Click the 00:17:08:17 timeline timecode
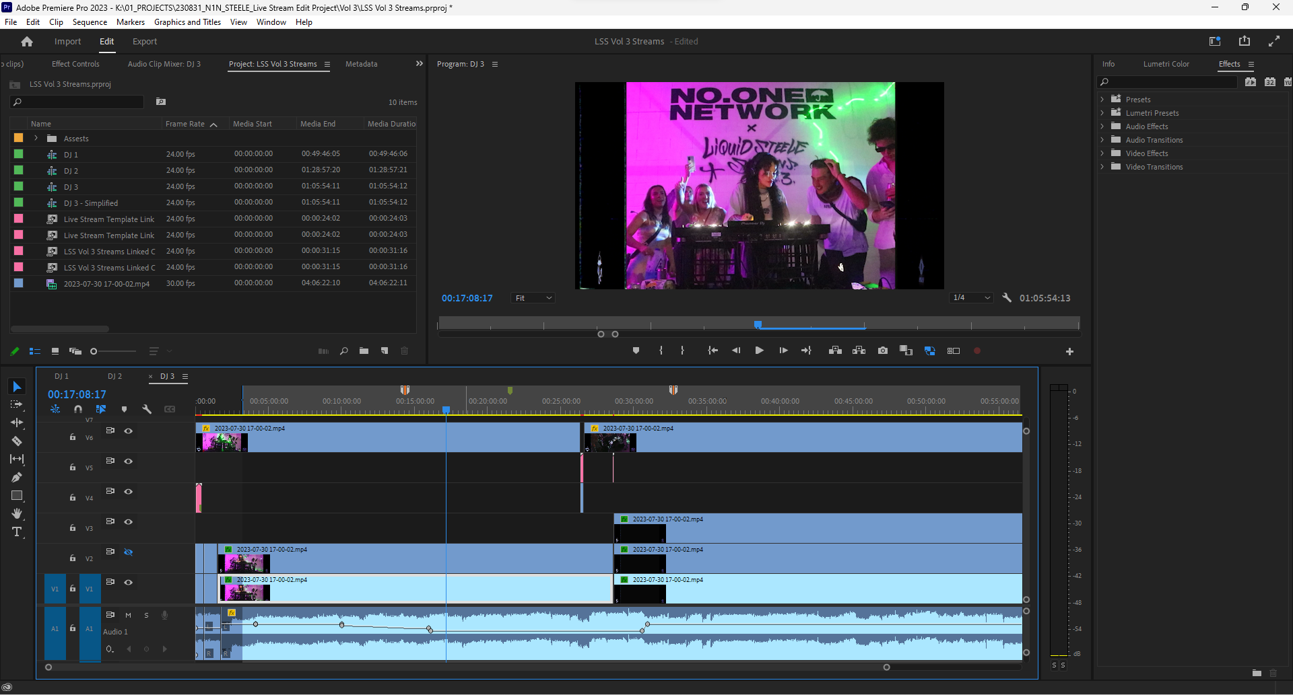 tap(77, 394)
